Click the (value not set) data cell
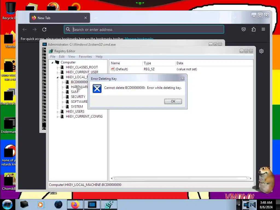This screenshot has width=280, height=210. coord(187,69)
